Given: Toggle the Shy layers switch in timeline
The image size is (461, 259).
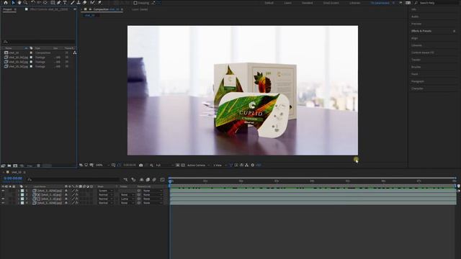Looking at the screenshot, I should coord(141,179).
